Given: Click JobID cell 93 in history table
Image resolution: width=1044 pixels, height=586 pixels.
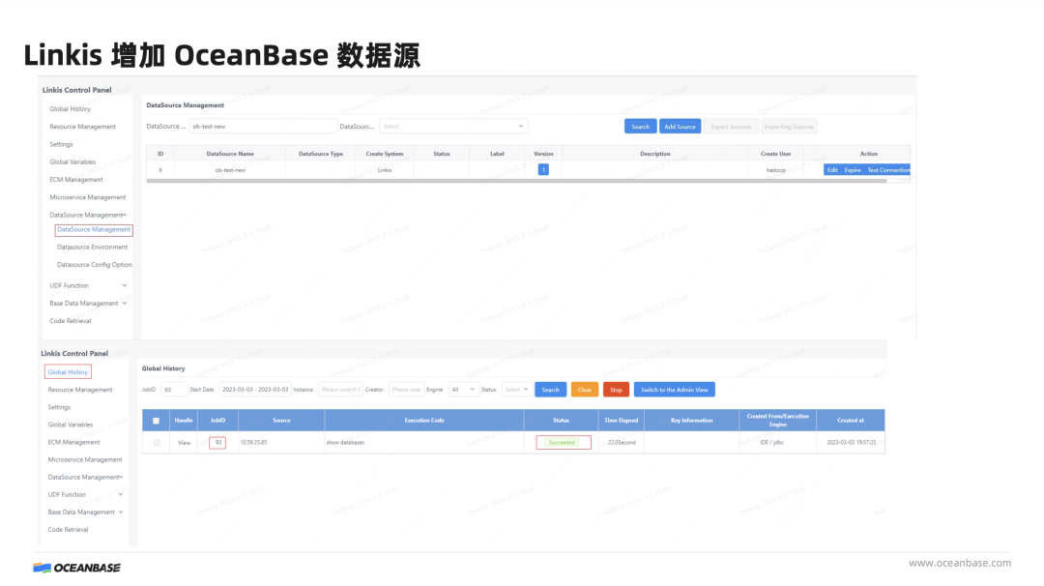Looking at the screenshot, I should pos(217,443).
